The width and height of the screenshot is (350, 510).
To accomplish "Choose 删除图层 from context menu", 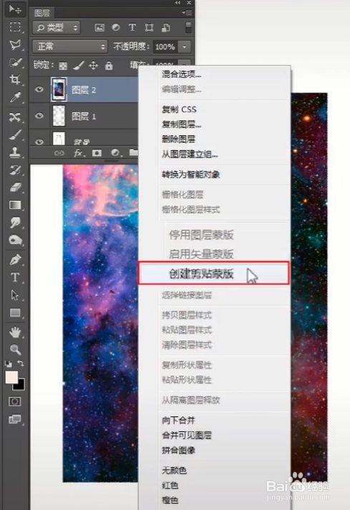I will (178, 139).
